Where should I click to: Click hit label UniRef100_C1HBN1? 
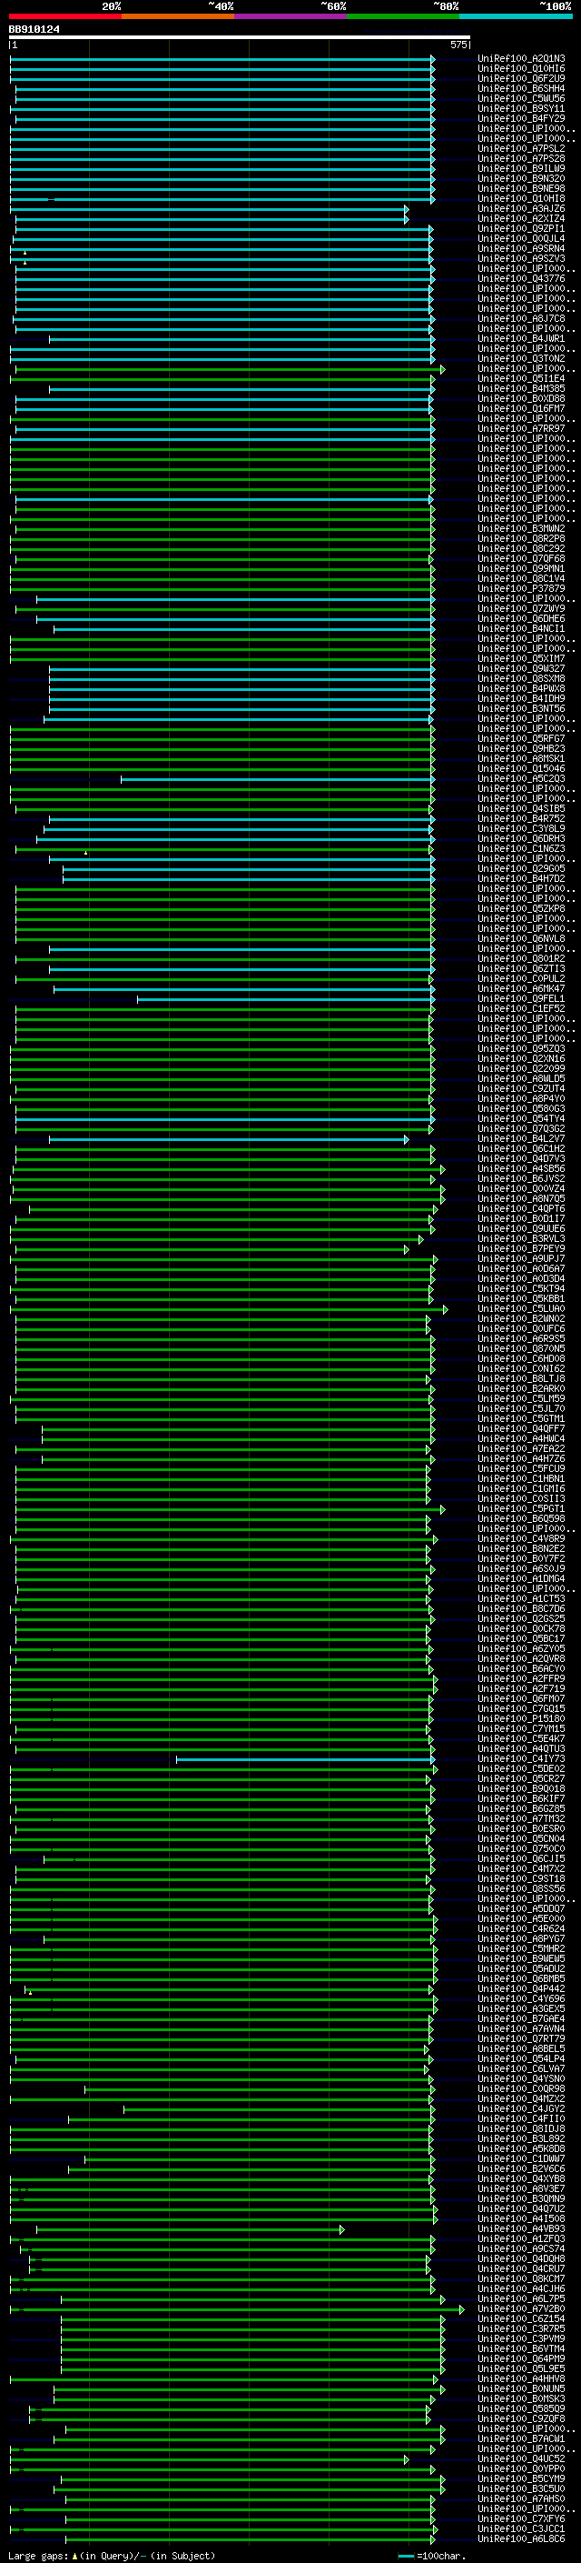[x=521, y=1478]
